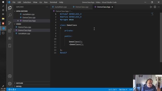The width and height of the screenshot is (162, 91).
Task: Run the code with the play icon
Action: coord(151,7)
